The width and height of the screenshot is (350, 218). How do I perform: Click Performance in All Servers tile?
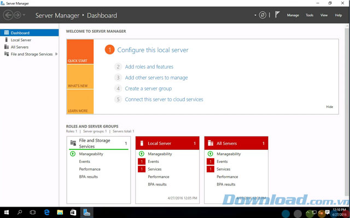pos(227,177)
